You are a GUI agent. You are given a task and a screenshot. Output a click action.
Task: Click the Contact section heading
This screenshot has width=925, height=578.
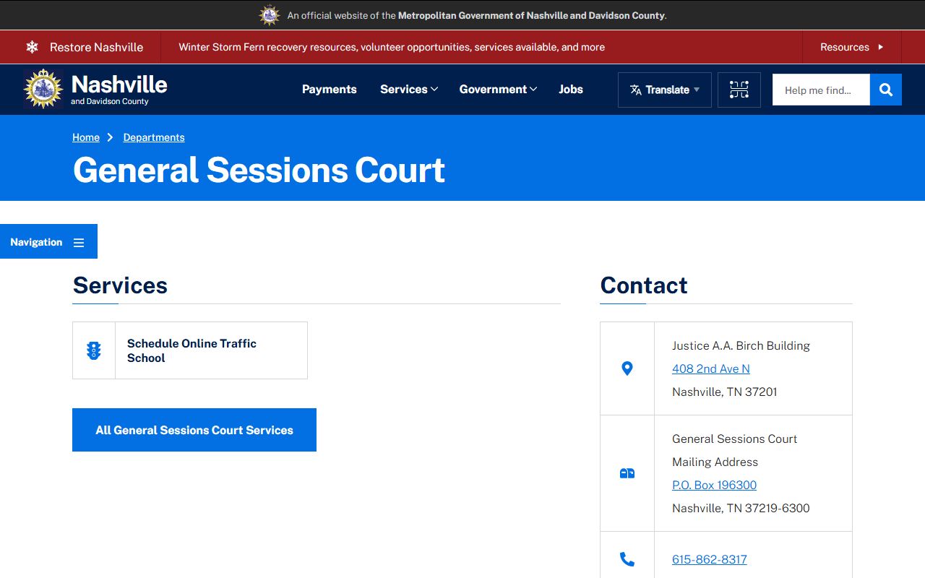[644, 285]
